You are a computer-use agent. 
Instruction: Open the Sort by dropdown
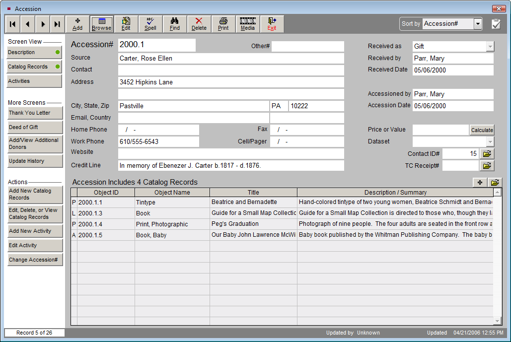478,24
